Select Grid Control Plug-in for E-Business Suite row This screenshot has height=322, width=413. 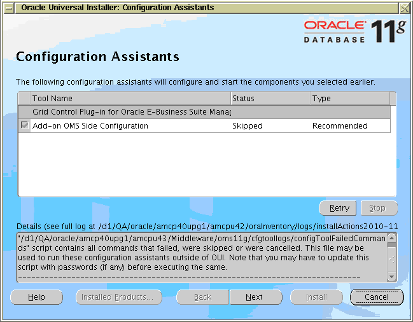tap(204, 112)
